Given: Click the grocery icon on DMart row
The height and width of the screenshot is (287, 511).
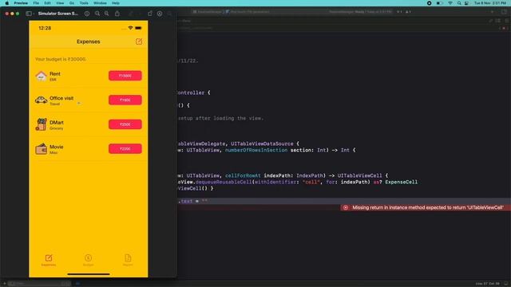Looking at the screenshot, I should (41, 124).
